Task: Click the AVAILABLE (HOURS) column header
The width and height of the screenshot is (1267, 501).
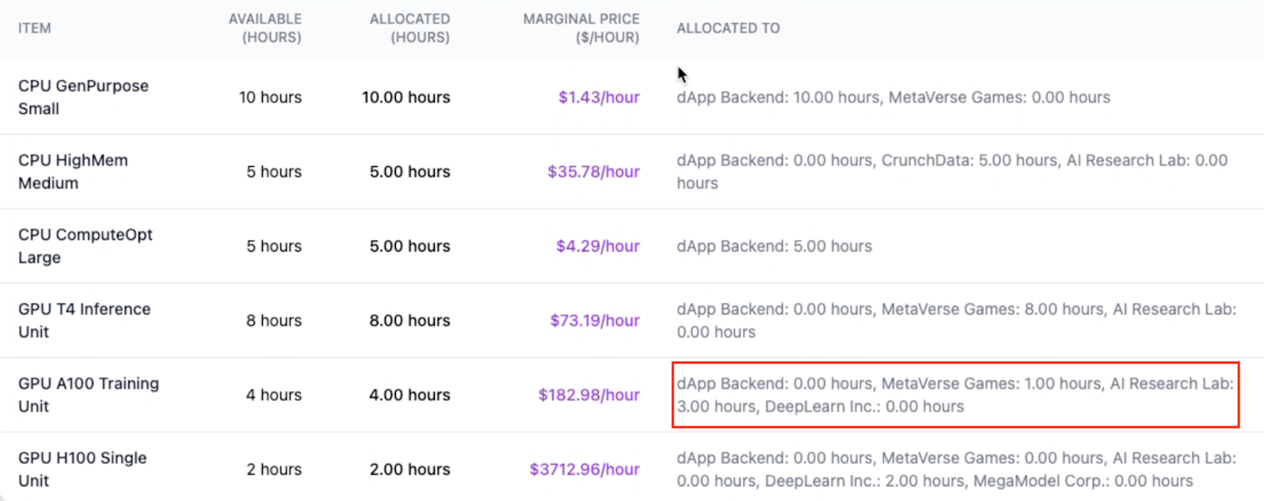Action: click(265, 28)
